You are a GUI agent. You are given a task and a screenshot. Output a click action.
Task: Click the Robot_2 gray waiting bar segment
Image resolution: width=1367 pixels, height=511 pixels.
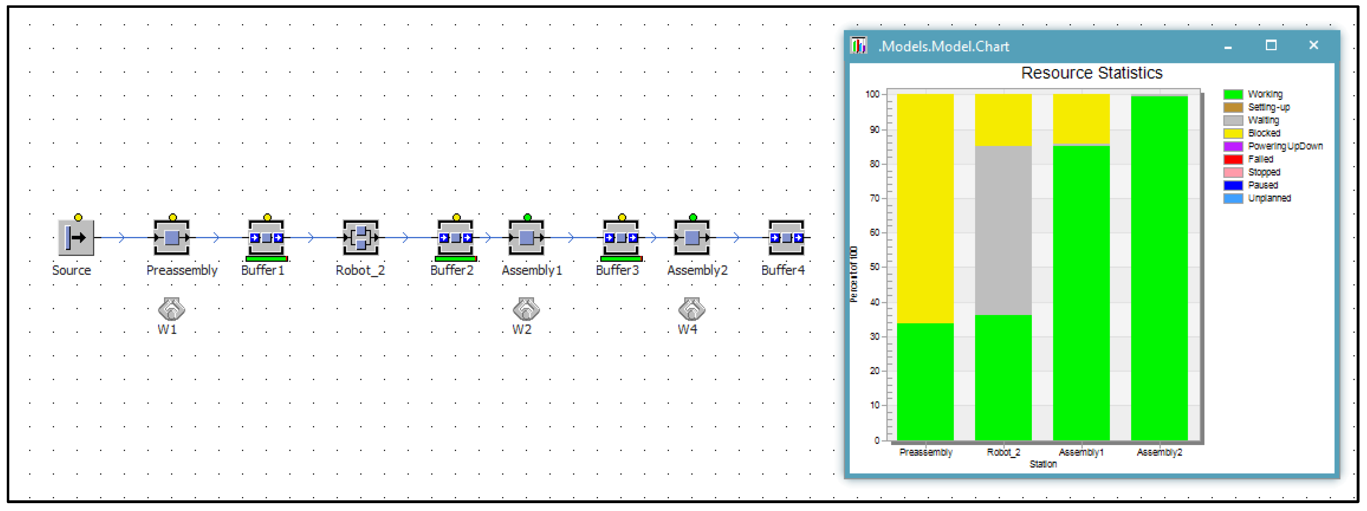click(x=1003, y=231)
